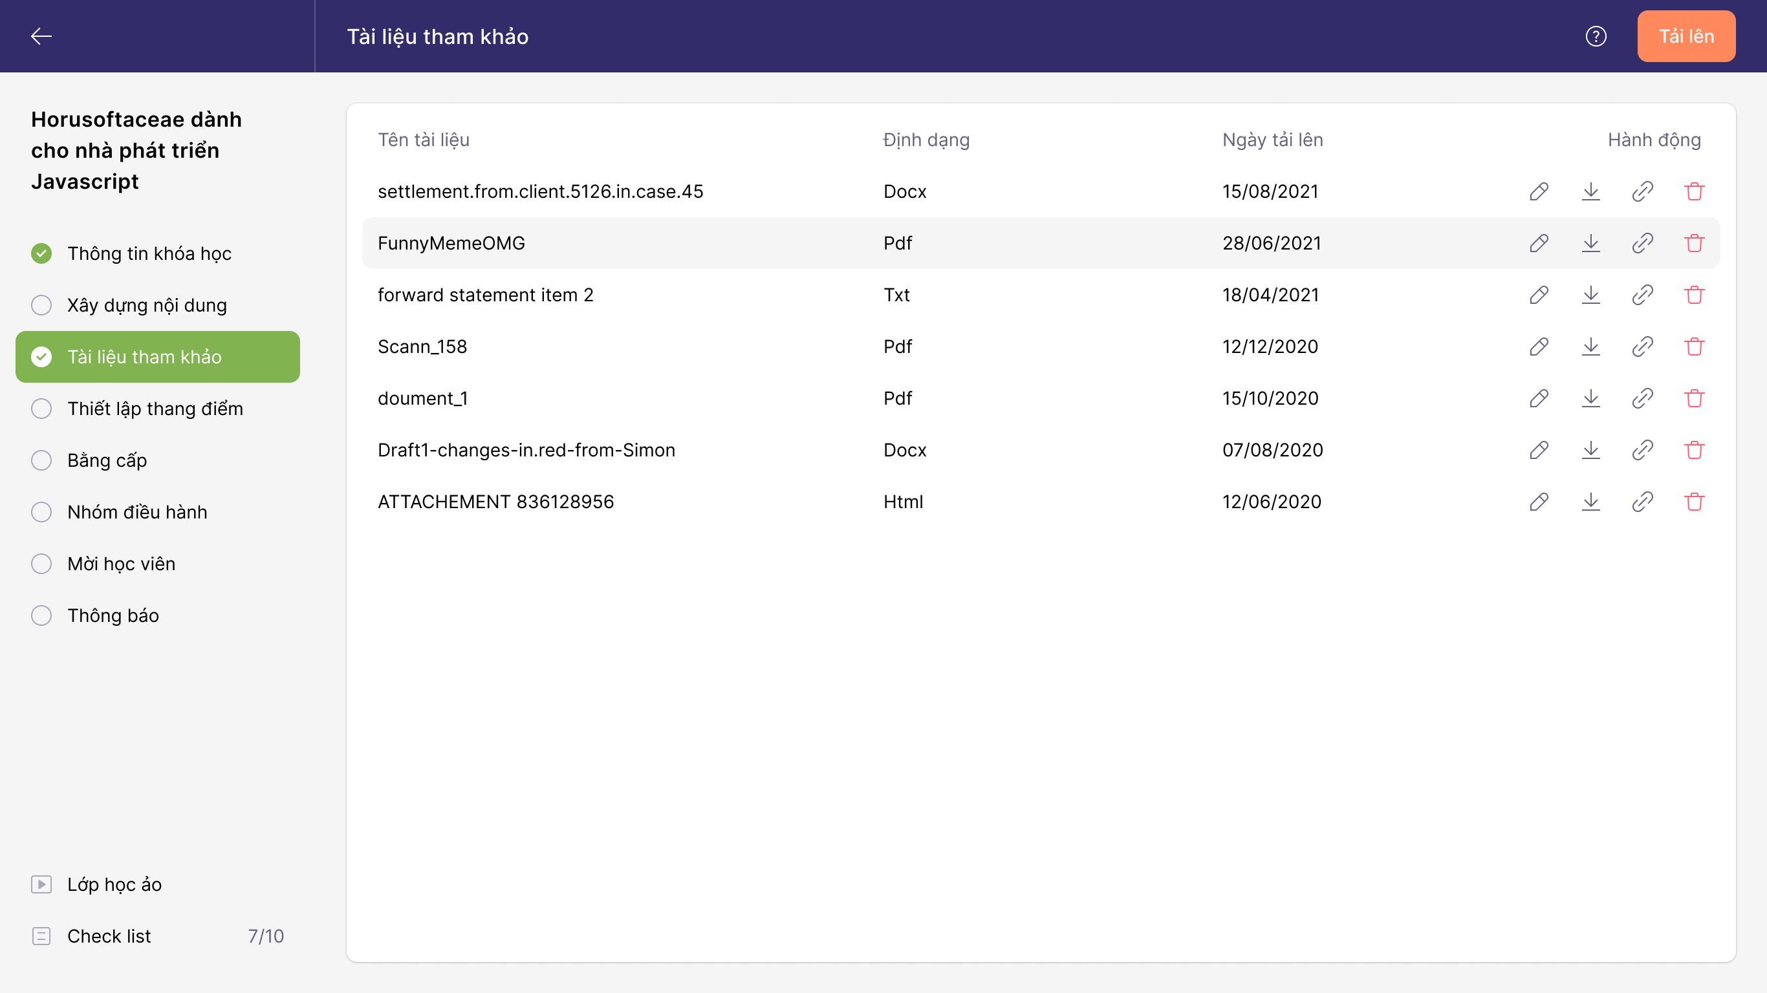
Task: Open Check list 7/10 link
Action: (x=110, y=936)
